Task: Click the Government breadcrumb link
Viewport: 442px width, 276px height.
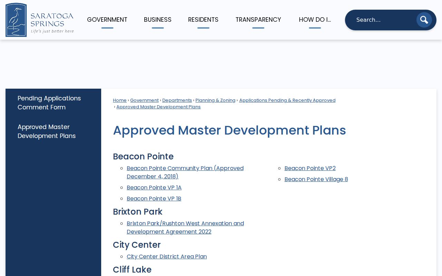Action: [x=144, y=100]
